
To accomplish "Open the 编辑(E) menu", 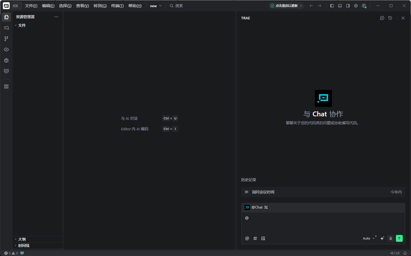I will coord(48,6).
